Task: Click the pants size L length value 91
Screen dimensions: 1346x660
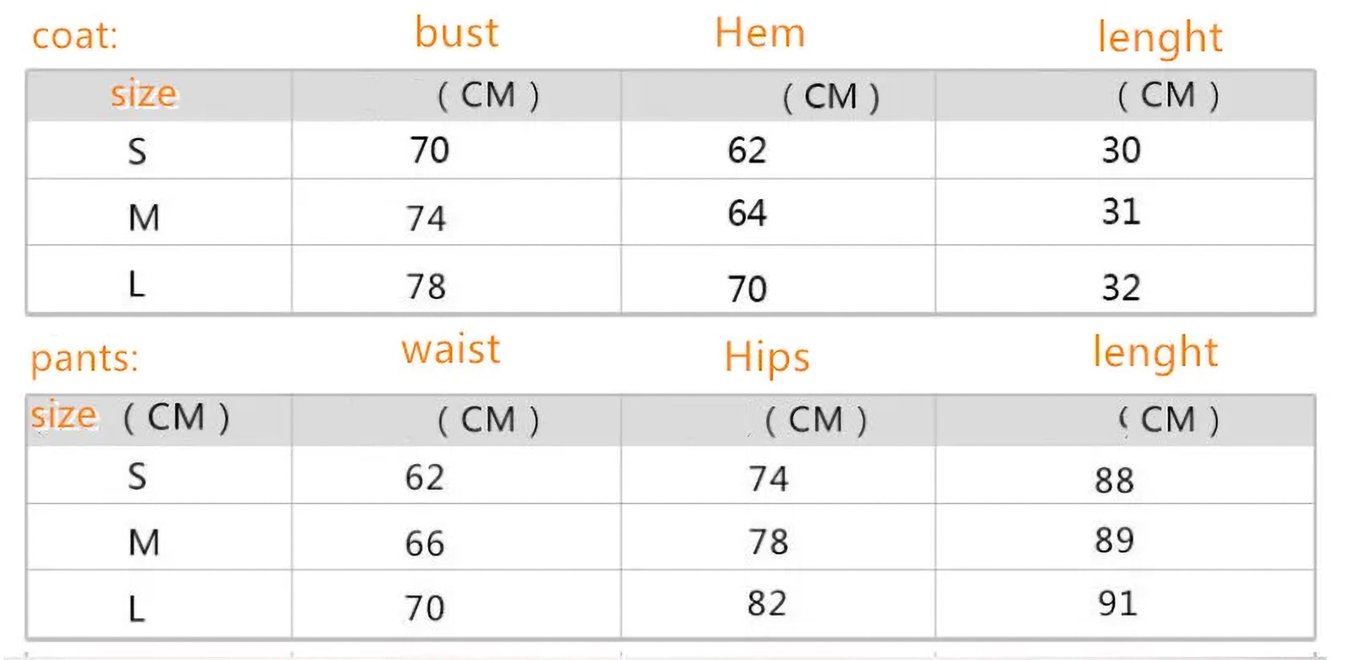Action: 1117,604
